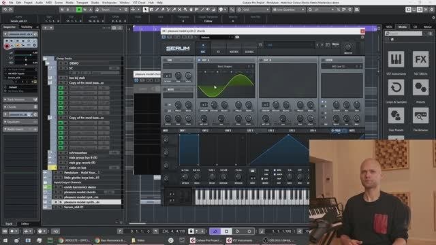The height and width of the screenshot is (245, 436).
Task: Open the Project menu
Action: (28, 3)
